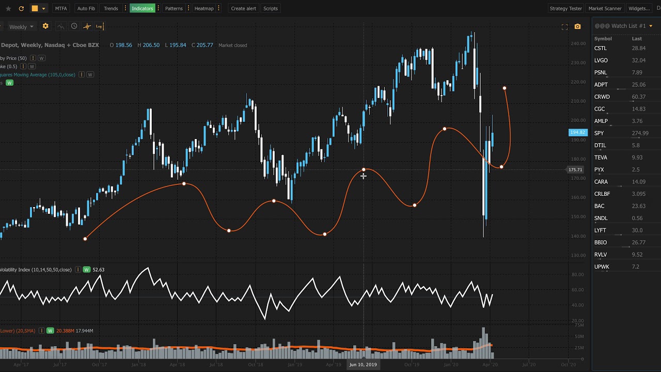Open the Indicators tab
The width and height of the screenshot is (661, 372).
pyautogui.click(x=142, y=8)
